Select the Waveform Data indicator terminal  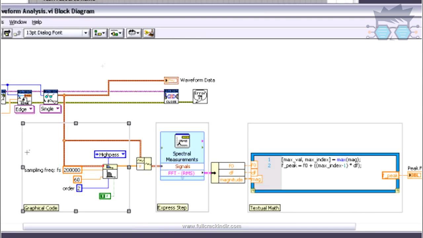[171, 80]
